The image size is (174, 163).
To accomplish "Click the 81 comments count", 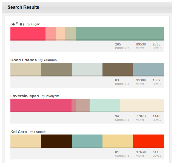I will tap(117, 152).
